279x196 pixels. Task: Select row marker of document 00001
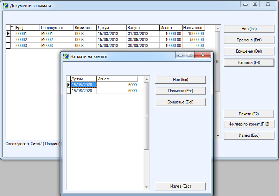pos(8,34)
